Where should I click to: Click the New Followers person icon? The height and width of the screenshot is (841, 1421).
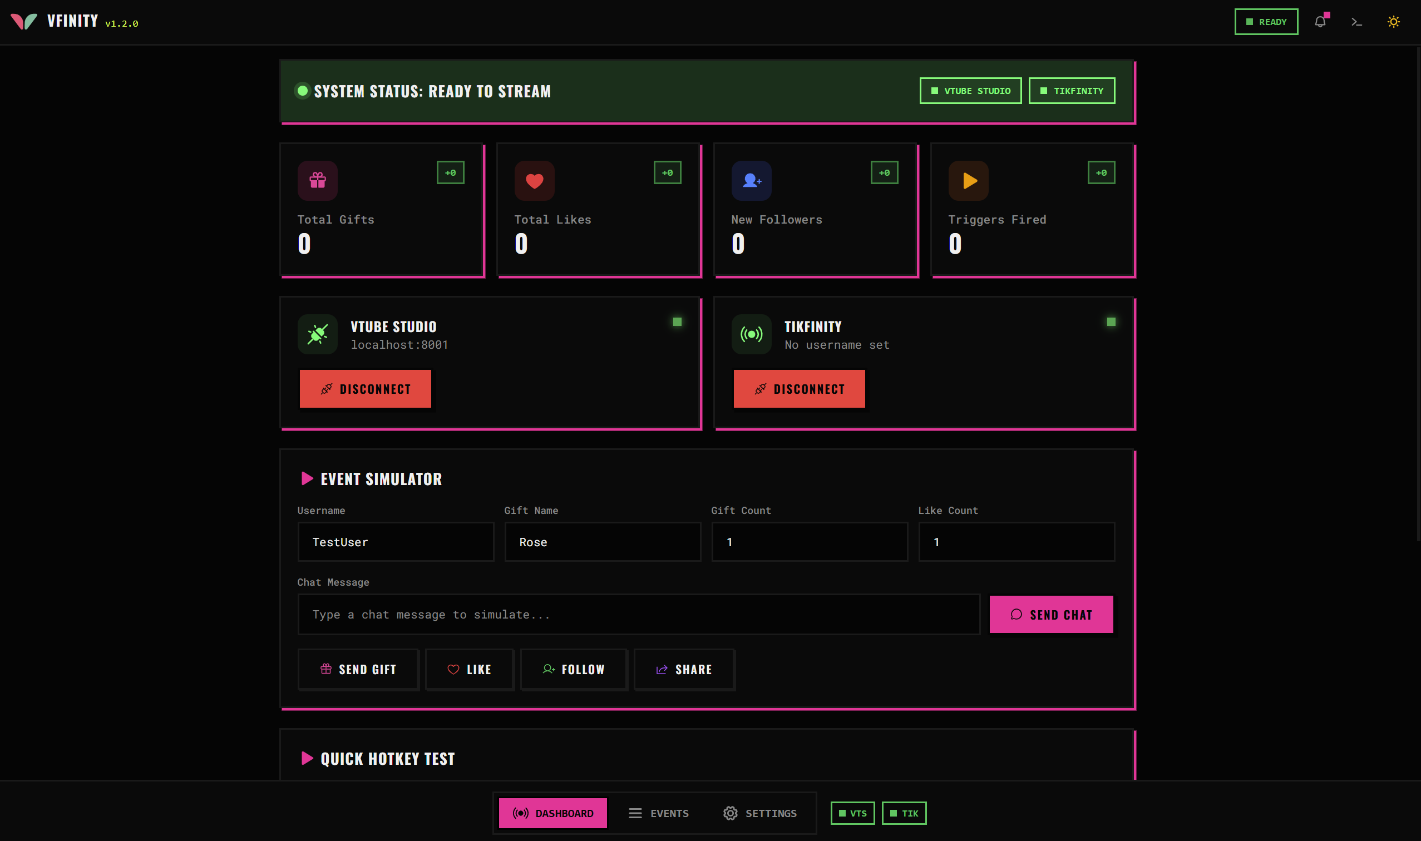coord(751,181)
